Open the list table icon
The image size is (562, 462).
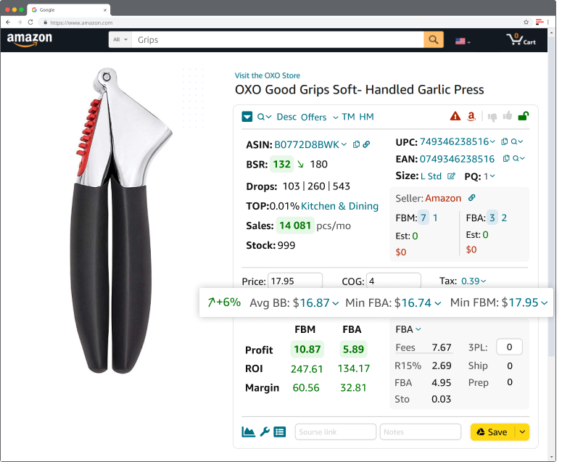click(x=280, y=432)
